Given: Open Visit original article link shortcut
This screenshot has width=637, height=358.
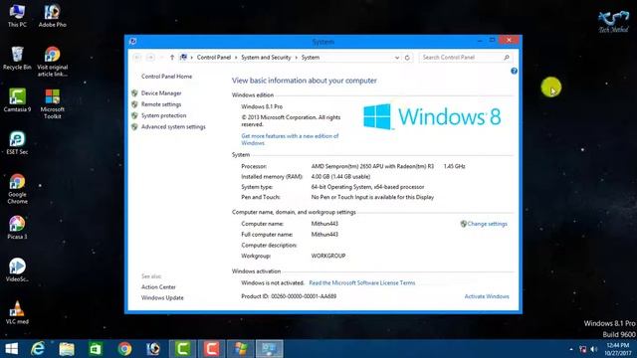Looking at the screenshot, I should (x=53, y=61).
